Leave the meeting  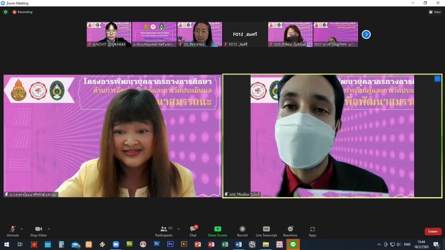click(433, 231)
